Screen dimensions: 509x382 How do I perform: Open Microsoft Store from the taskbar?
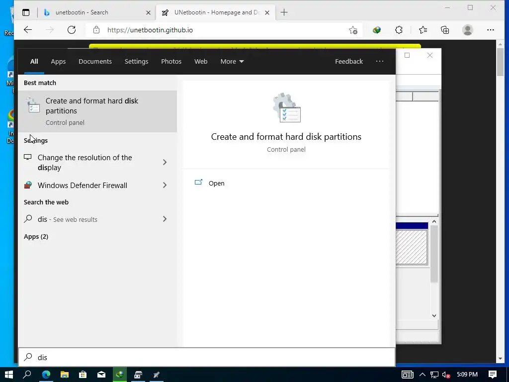tap(83, 375)
